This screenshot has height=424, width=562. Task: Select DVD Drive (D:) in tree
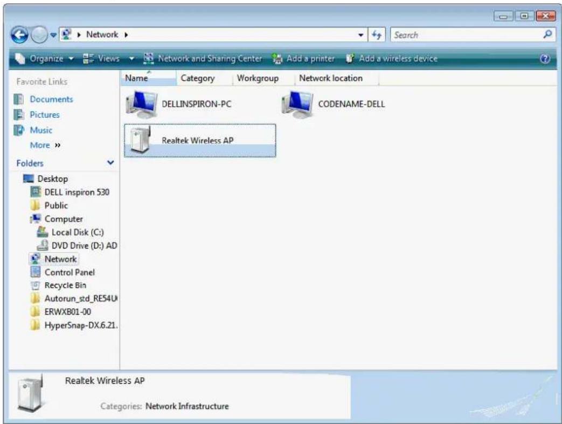pos(84,246)
